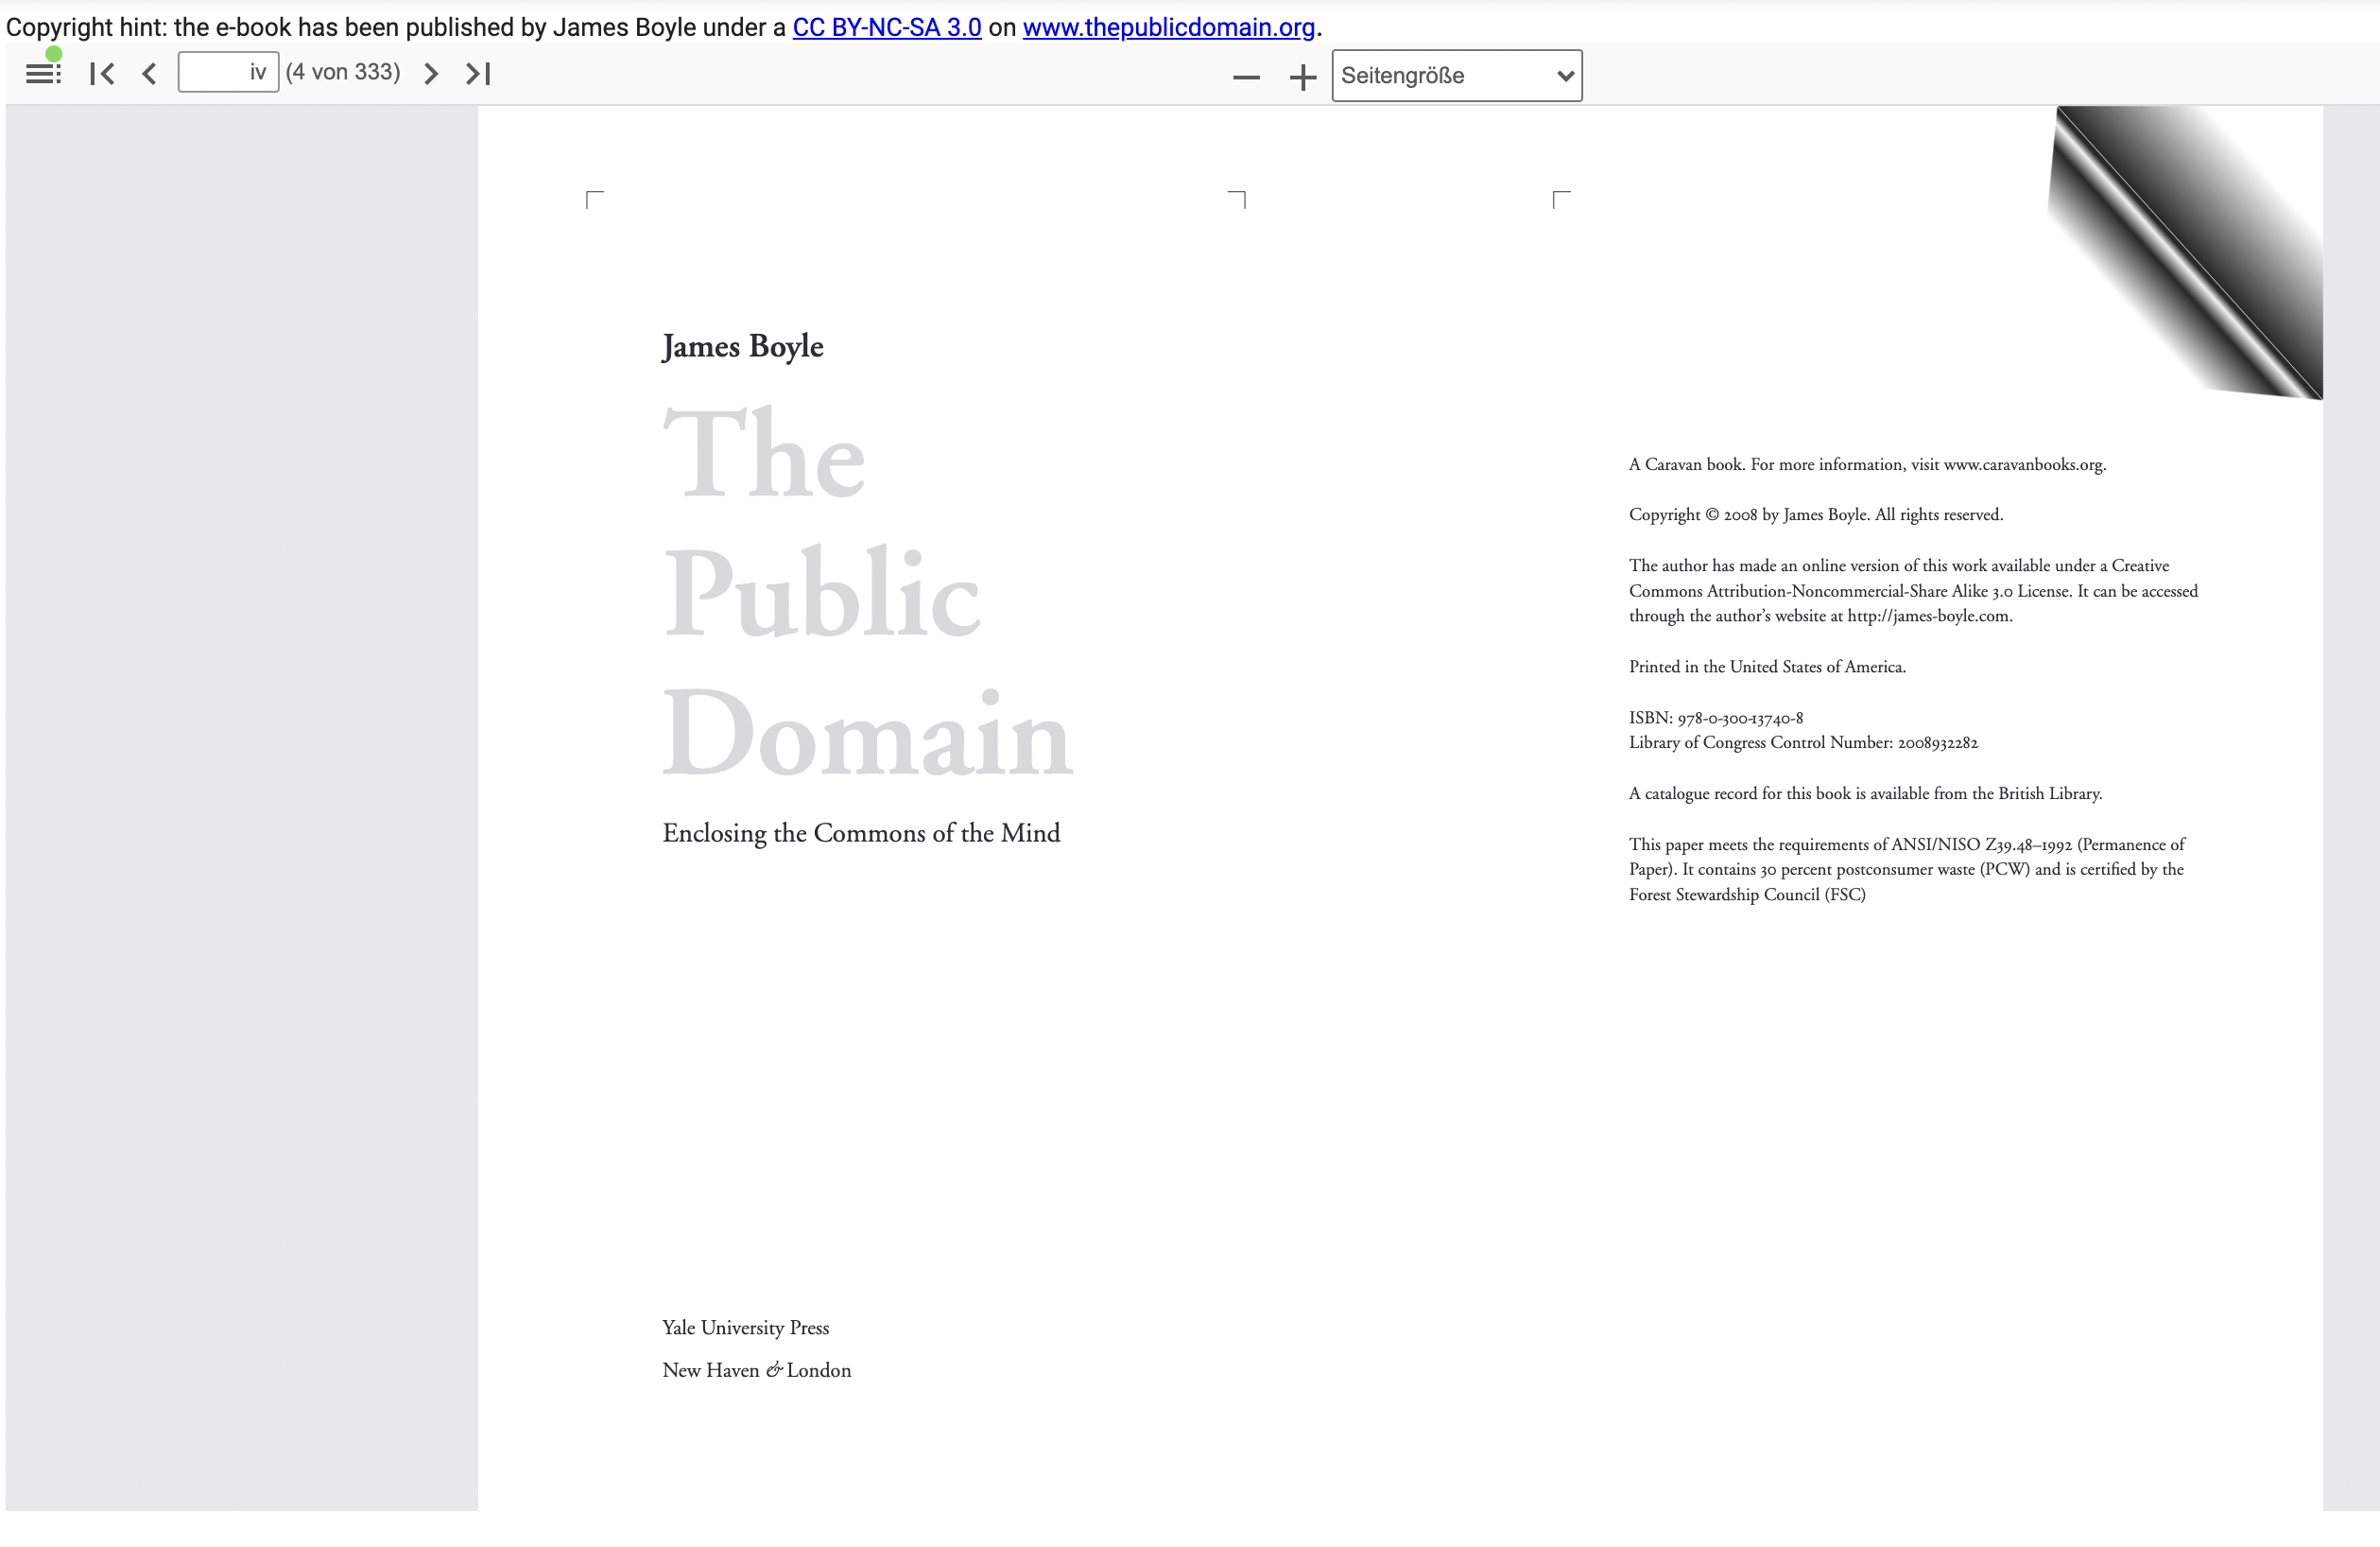Go to the next page
This screenshot has height=1547, width=2380.
pos(430,73)
